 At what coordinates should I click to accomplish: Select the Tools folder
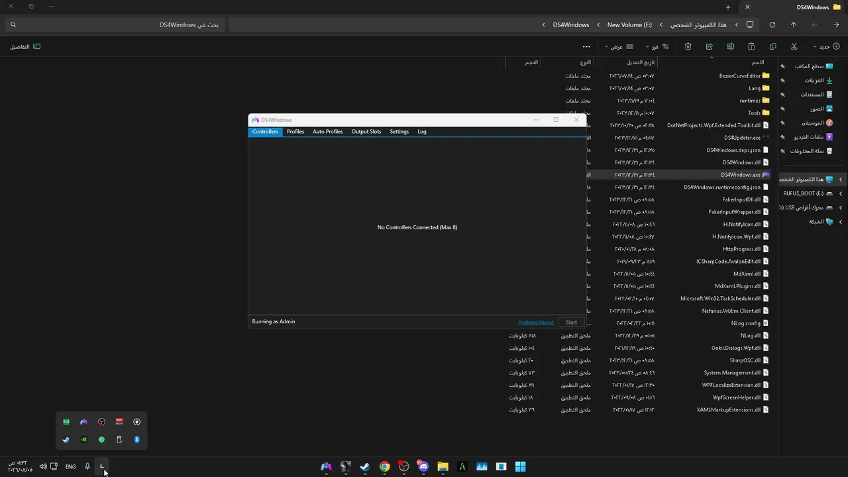point(759,113)
